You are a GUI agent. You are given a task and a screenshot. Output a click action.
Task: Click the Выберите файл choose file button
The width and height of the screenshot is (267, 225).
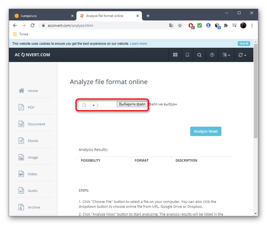coord(132,104)
